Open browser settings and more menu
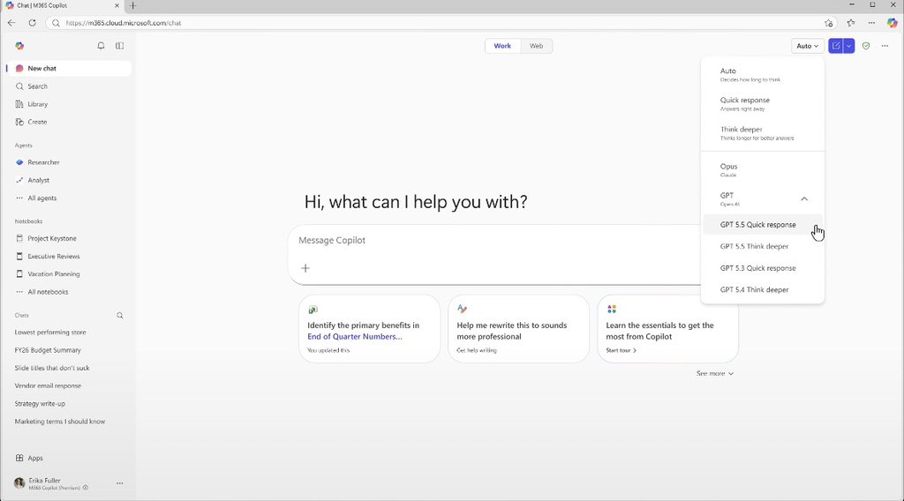This screenshot has height=501, width=904. [x=871, y=23]
